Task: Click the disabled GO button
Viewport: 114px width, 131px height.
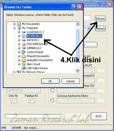Action: (x=76, y=116)
